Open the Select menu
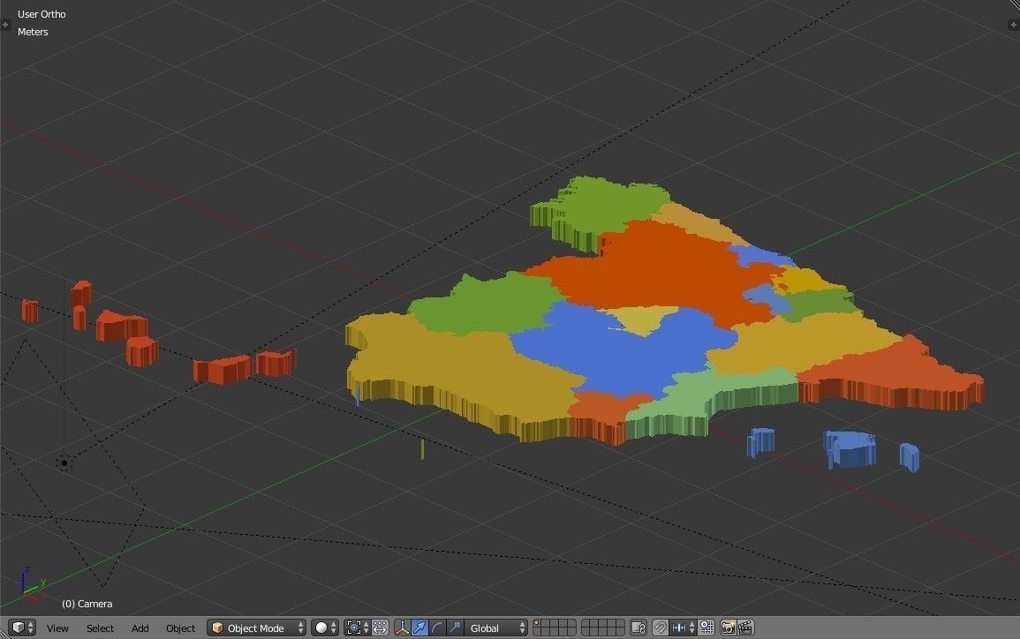The width and height of the screenshot is (1020, 639). (x=100, y=628)
